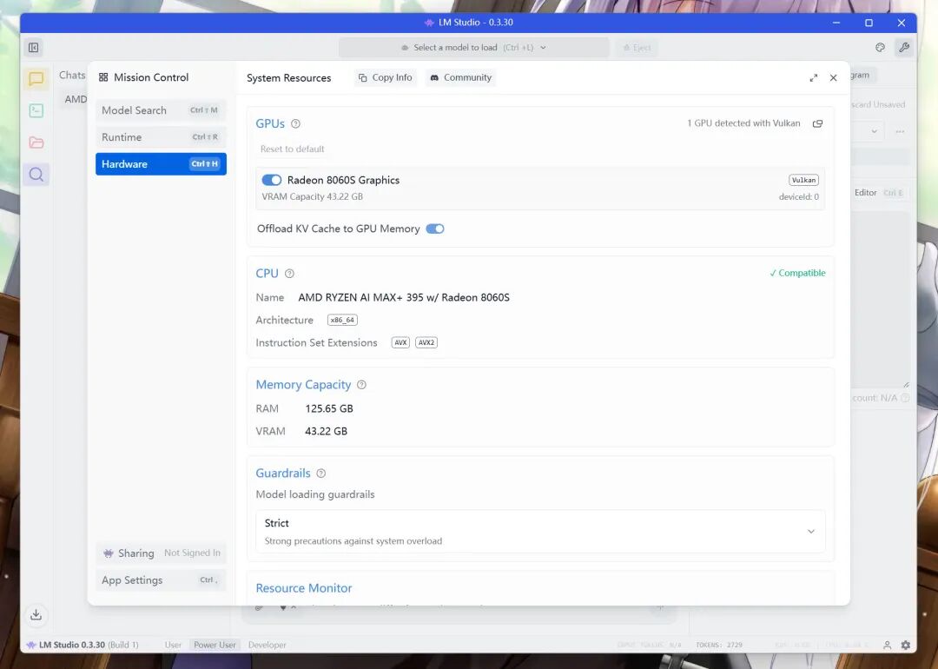Open the Downloads icon at bottom left
The width and height of the screenshot is (938, 669).
coord(36,614)
